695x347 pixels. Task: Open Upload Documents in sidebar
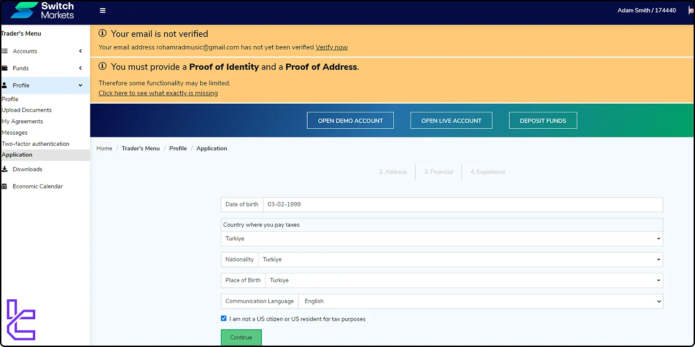tap(27, 110)
